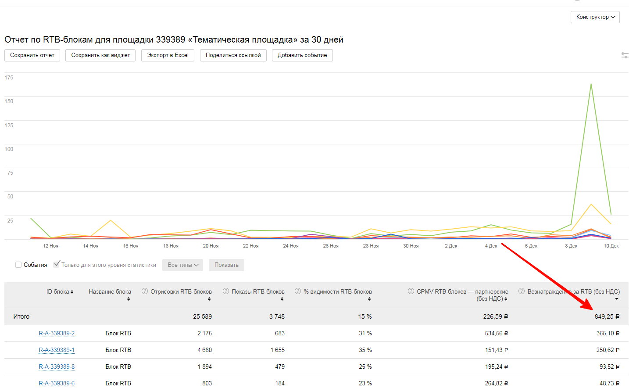
Task: Select the reward value 365,10 ₽
Action: pos(608,333)
